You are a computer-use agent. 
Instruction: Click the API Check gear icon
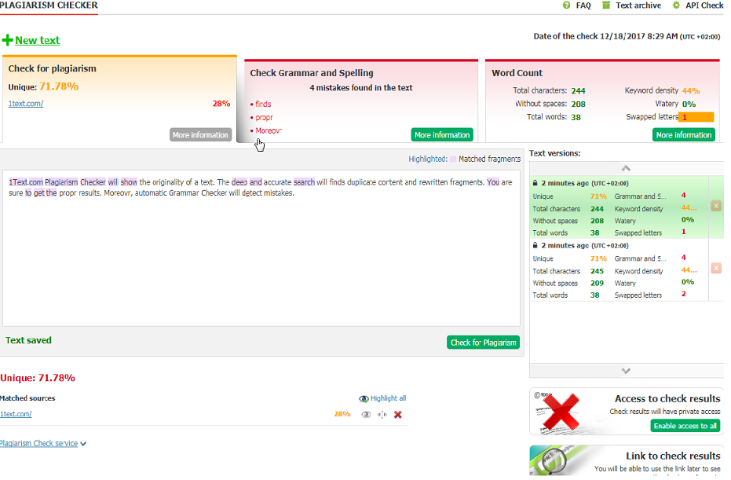676,5
